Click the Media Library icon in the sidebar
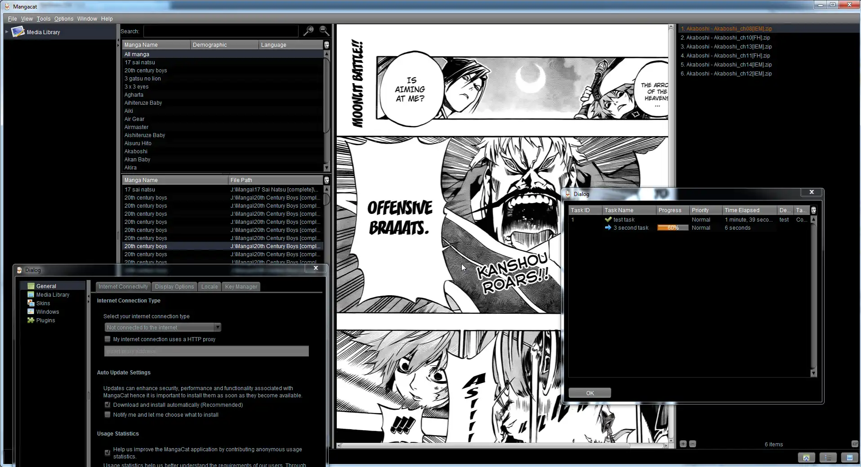 (18, 32)
